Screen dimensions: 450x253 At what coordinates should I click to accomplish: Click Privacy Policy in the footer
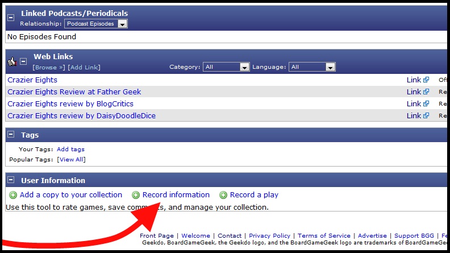[269, 235]
